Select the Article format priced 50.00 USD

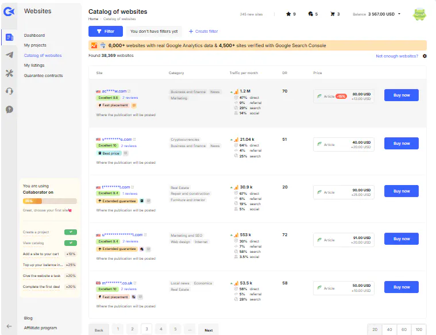tap(344, 288)
